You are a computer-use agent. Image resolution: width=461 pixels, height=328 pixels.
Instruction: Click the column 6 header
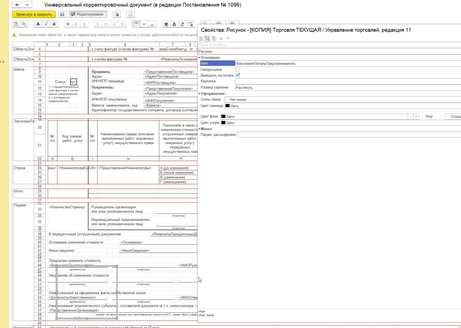click(125, 45)
